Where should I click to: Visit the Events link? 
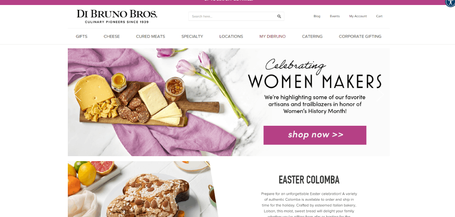coord(334,16)
